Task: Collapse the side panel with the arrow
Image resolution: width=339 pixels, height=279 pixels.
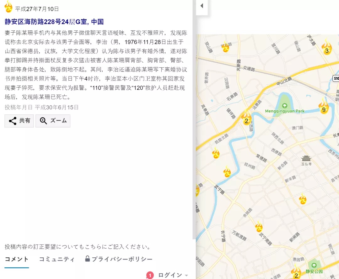Action: [202, 6]
